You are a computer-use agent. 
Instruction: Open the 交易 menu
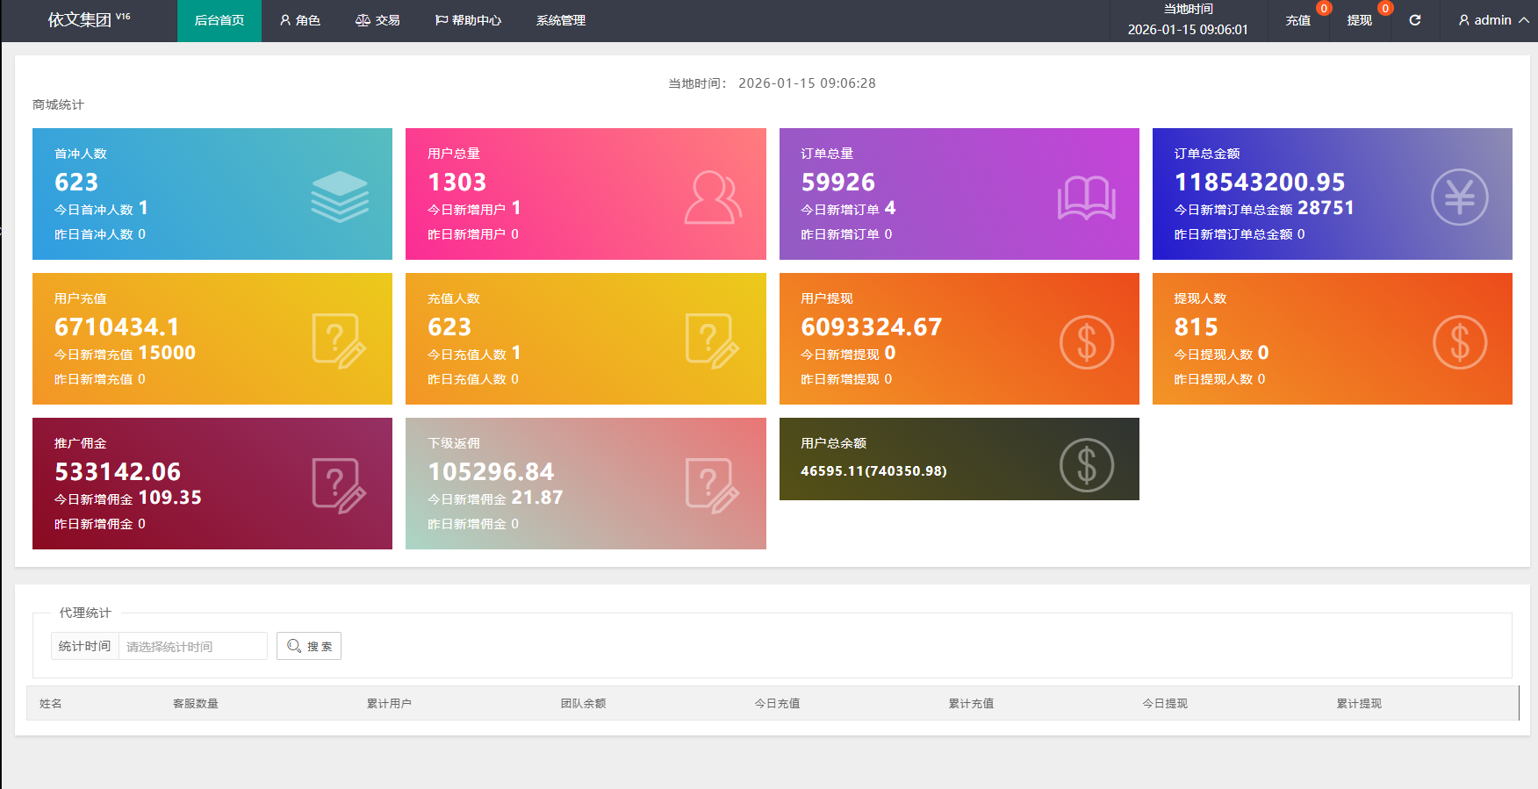[x=377, y=20]
